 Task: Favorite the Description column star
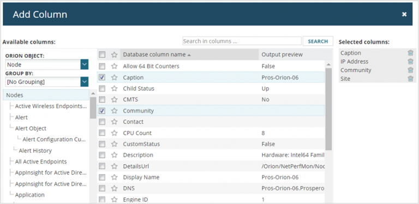tap(115, 155)
